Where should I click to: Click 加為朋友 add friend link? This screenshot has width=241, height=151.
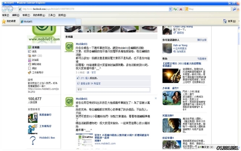tap(181, 52)
